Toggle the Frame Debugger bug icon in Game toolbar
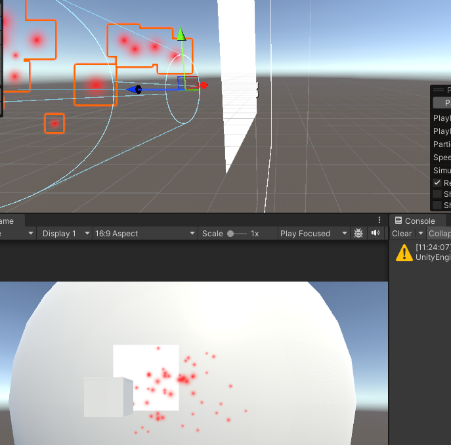The height and width of the screenshot is (445, 451). click(358, 233)
